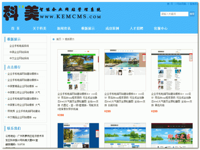Open template title ending 导航深浅2色背景灰带手机端
The image size is (200, 150).
click(78, 101)
